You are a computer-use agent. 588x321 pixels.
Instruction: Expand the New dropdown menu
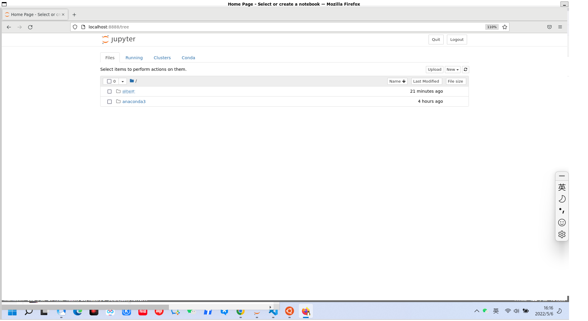click(452, 69)
